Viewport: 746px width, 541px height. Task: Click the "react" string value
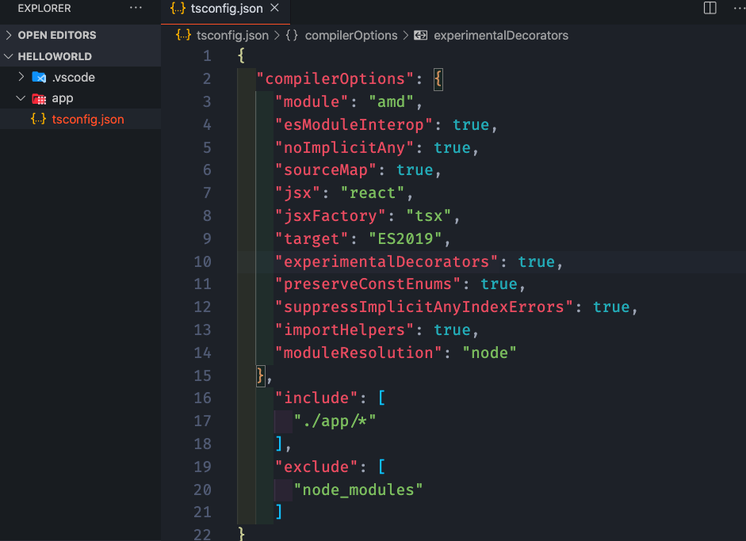373,192
